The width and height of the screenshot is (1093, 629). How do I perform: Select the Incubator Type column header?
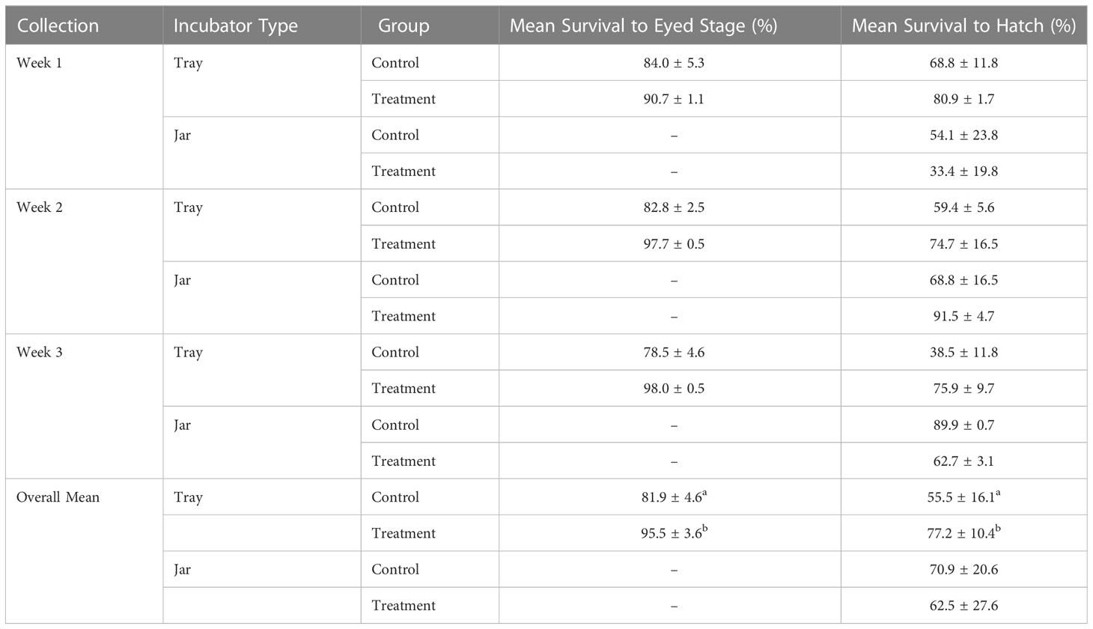(x=235, y=25)
